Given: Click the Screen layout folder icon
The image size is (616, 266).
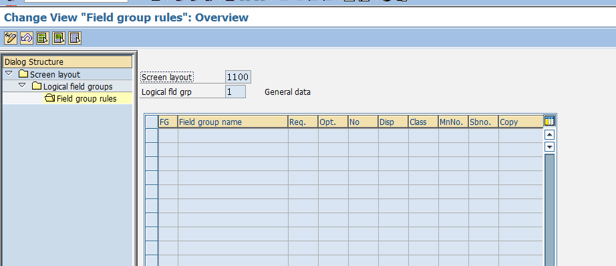Looking at the screenshot, I should [x=23, y=74].
